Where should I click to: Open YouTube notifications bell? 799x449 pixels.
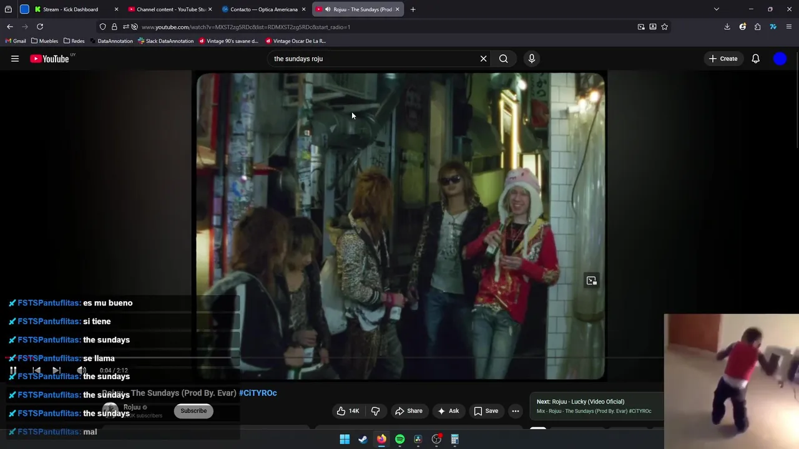(755, 59)
